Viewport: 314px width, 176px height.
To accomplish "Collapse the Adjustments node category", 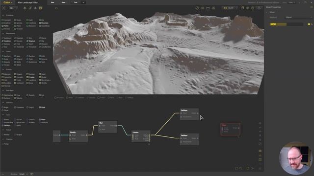I will pyautogui.click(x=3, y=33).
